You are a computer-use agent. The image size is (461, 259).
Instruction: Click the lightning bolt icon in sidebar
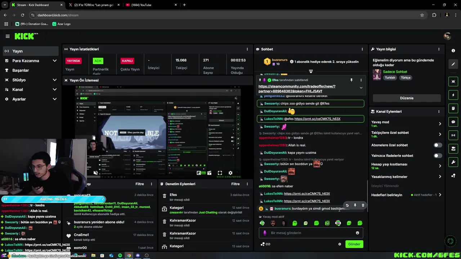[x=453, y=95]
